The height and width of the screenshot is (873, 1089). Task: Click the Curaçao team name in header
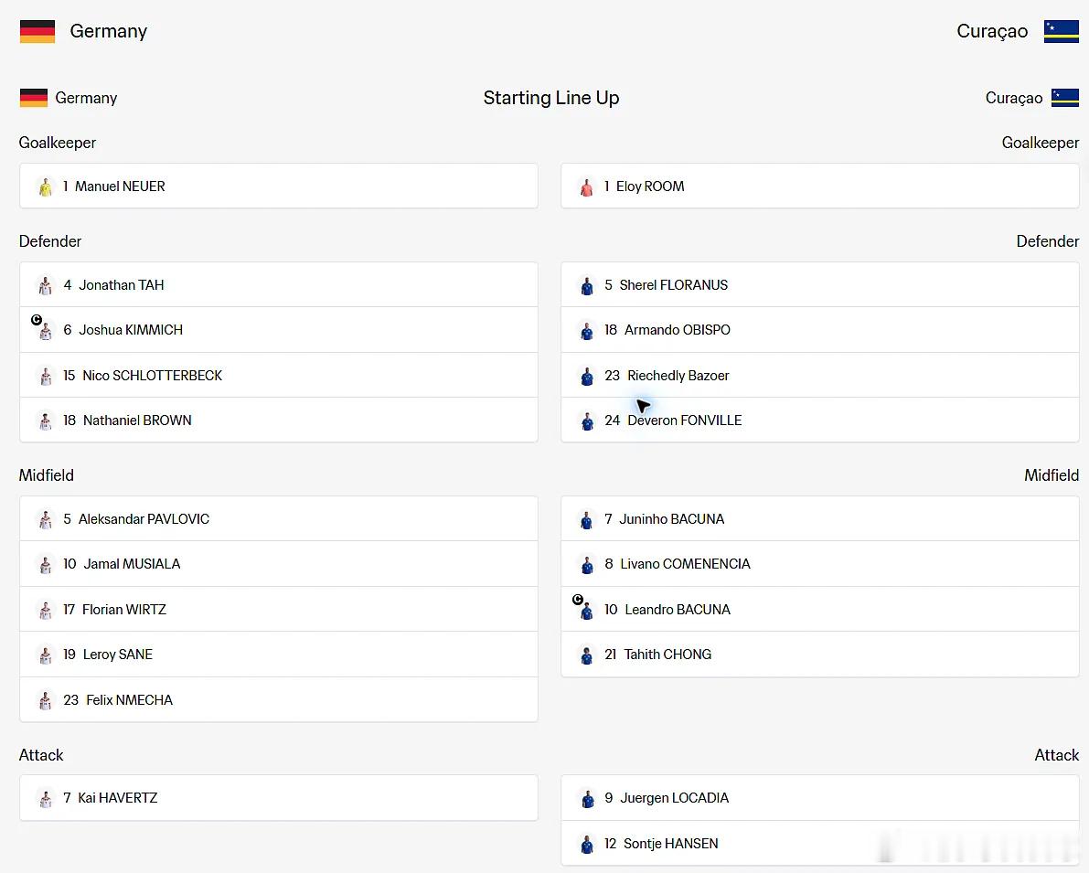[x=992, y=31]
